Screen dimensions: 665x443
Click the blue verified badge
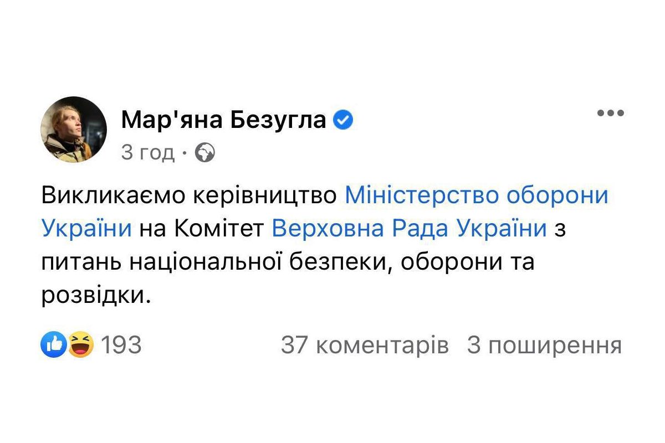343,119
